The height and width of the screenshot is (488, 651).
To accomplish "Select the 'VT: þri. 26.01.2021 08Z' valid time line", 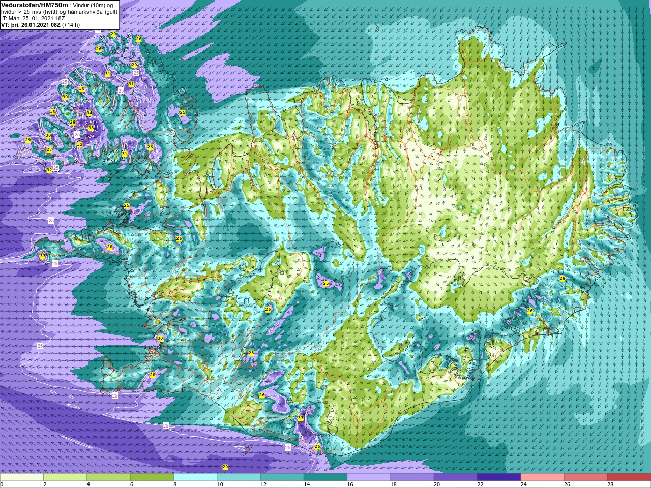I will [31, 24].
